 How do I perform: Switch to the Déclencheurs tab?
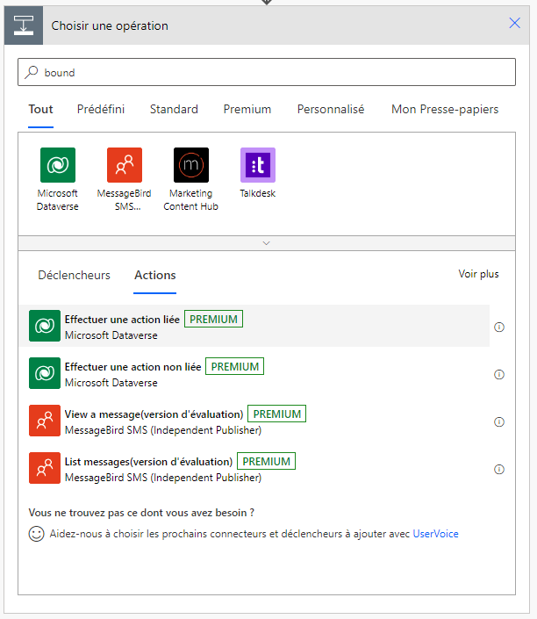(x=75, y=275)
